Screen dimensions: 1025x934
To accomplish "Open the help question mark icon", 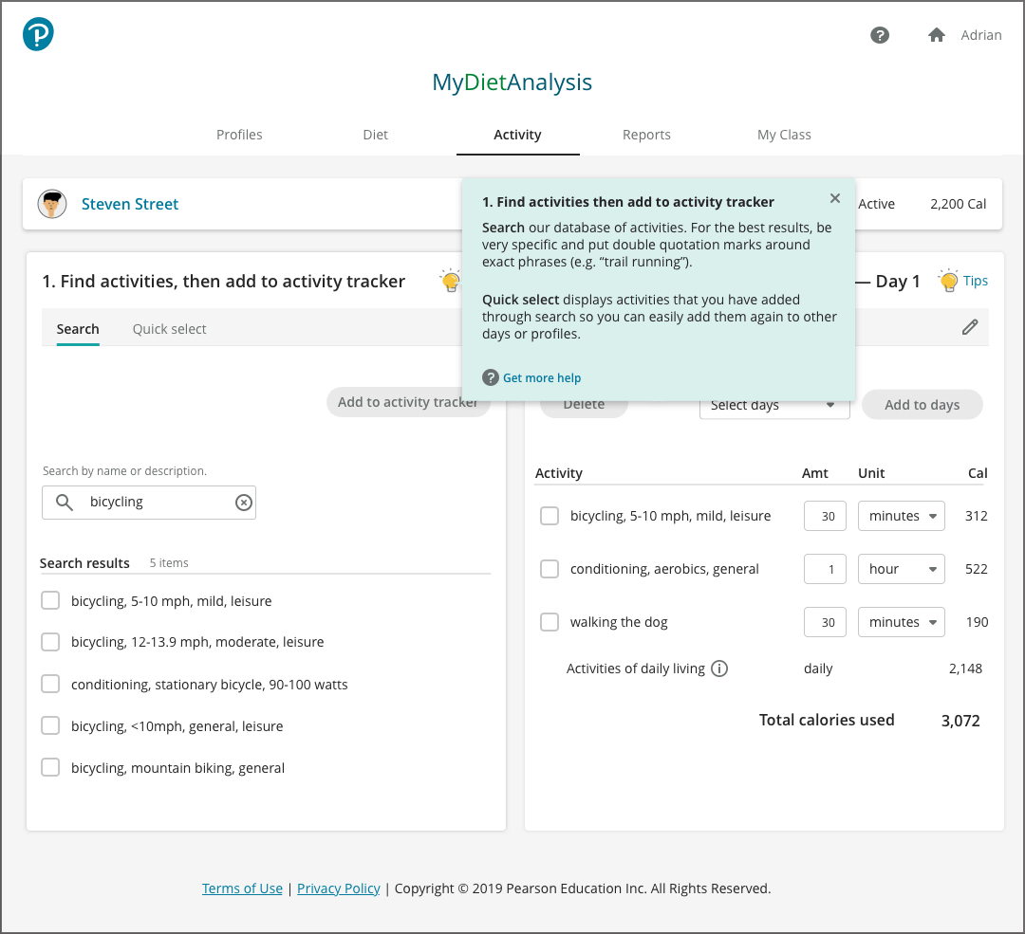I will pos(880,35).
